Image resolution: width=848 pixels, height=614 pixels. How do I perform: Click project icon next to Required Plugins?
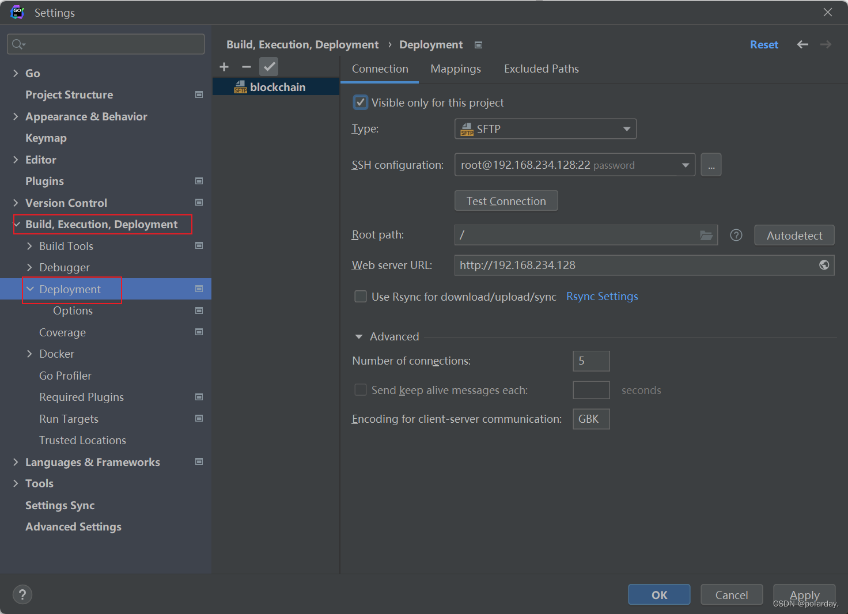click(x=199, y=397)
